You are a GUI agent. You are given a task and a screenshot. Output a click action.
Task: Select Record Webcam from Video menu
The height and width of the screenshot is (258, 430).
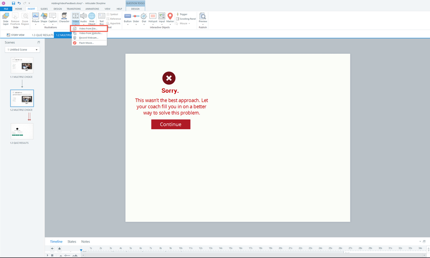(88, 38)
